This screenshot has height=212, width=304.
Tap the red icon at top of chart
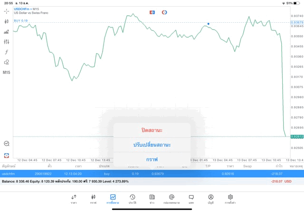[152, 12]
